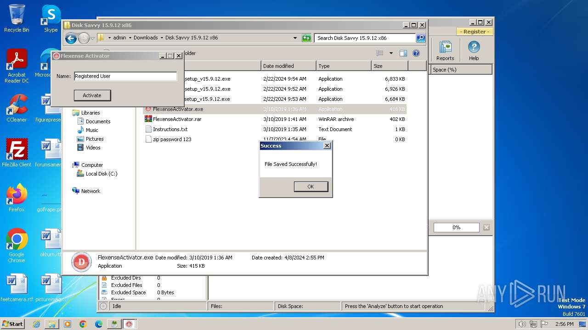Focus the Name input field
The width and height of the screenshot is (588, 330).
(125, 76)
